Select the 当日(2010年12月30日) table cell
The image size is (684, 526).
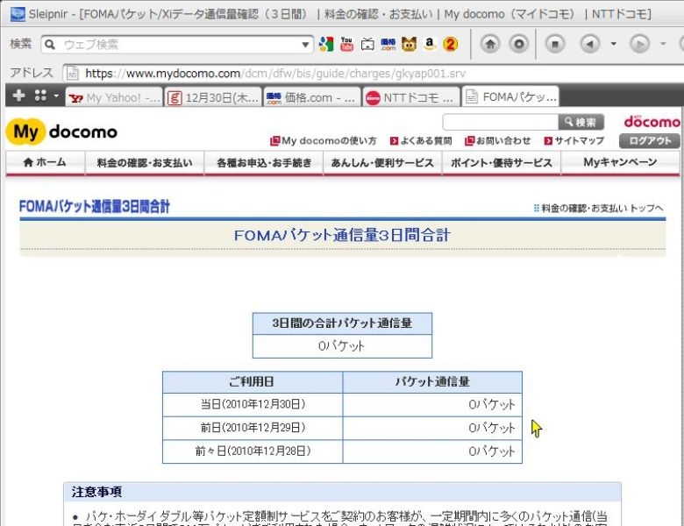pyautogui.click(x=253, y=404)
